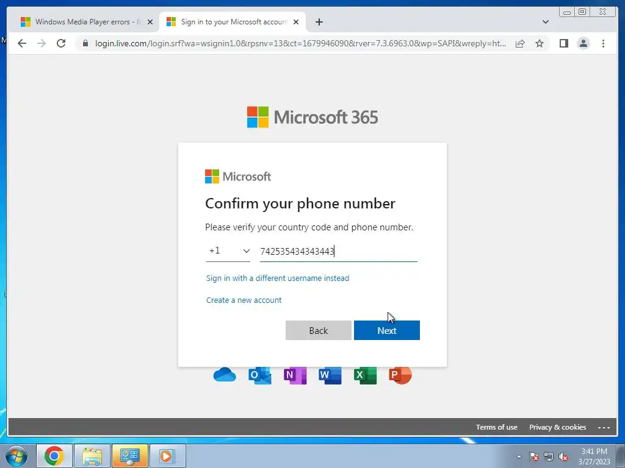625x468 pixels.
Task: Click the OneDrive cloud icon
Action: (225, 375)
